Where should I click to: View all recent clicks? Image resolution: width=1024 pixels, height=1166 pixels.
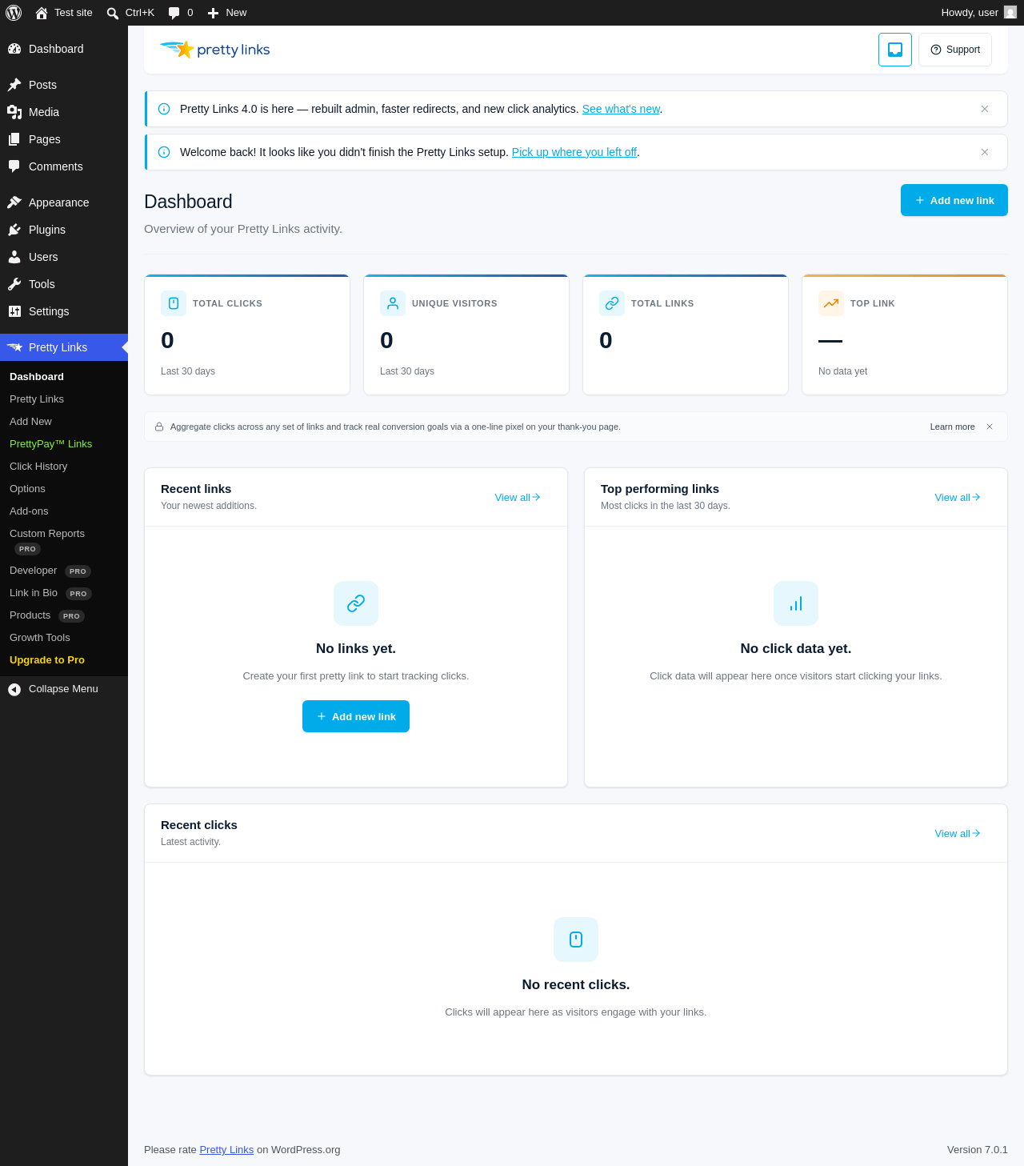(957, 833)
